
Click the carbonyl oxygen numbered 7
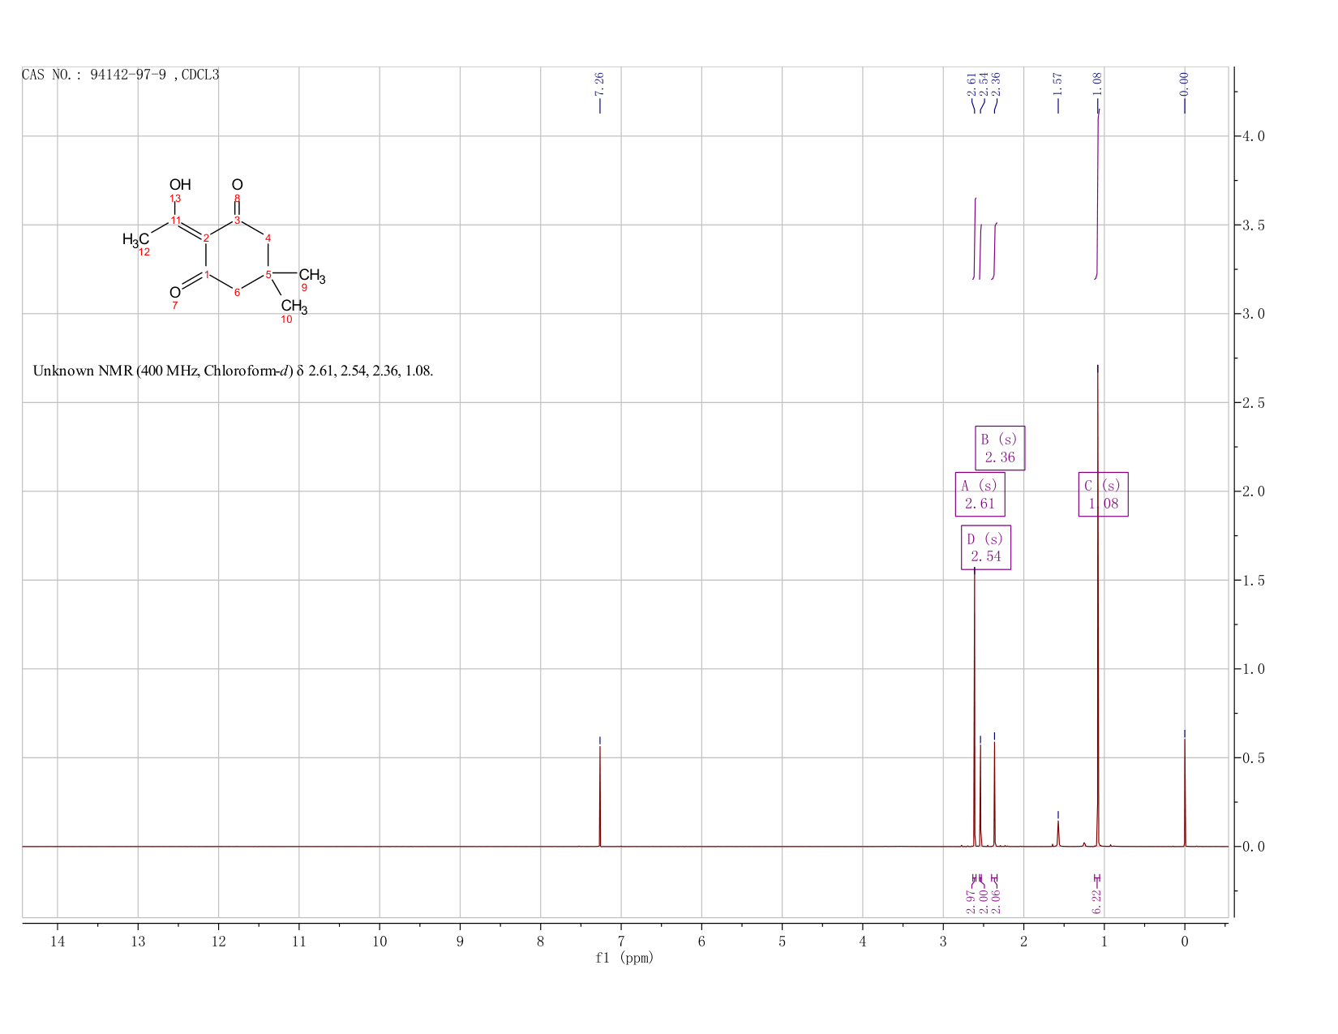(x=175, y=292)
